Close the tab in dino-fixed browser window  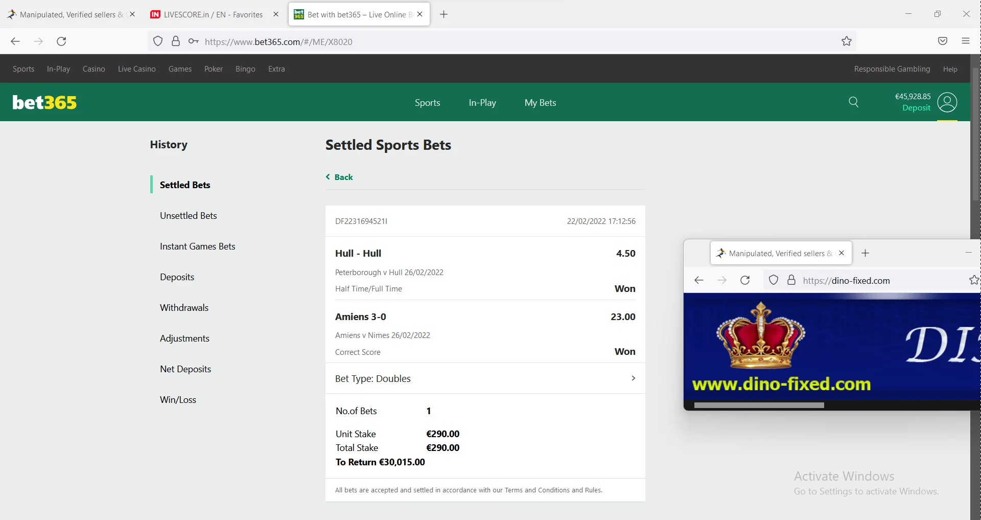point(842,253)
